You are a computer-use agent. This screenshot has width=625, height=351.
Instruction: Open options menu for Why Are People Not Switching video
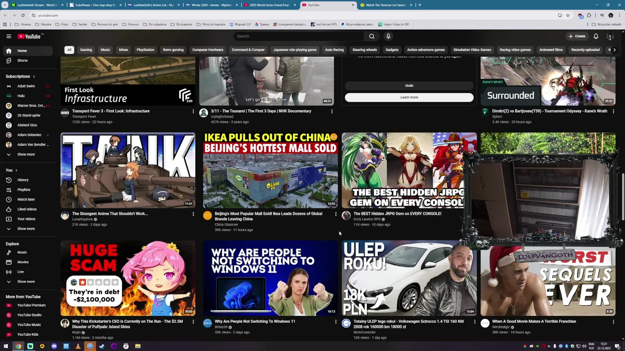click(x=335, y=322)
